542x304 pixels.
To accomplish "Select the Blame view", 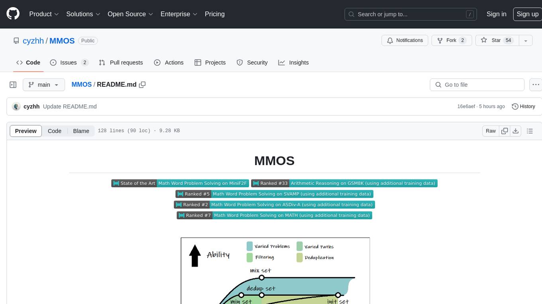I will (x=81, y=131).
